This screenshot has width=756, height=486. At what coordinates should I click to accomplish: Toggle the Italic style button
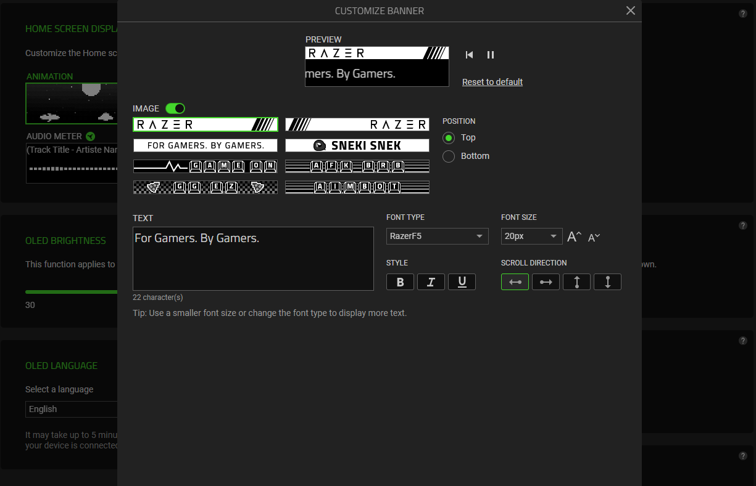point(431,282)
